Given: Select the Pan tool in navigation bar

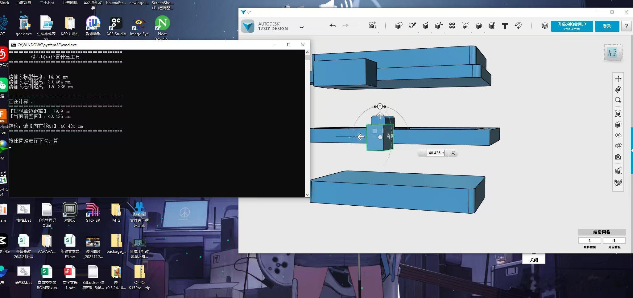Looking at the screenshot, I should pyautogui.click(x=618, y=79).
